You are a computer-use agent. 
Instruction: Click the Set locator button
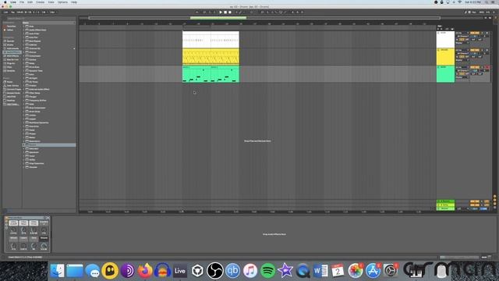coord(440,26)
